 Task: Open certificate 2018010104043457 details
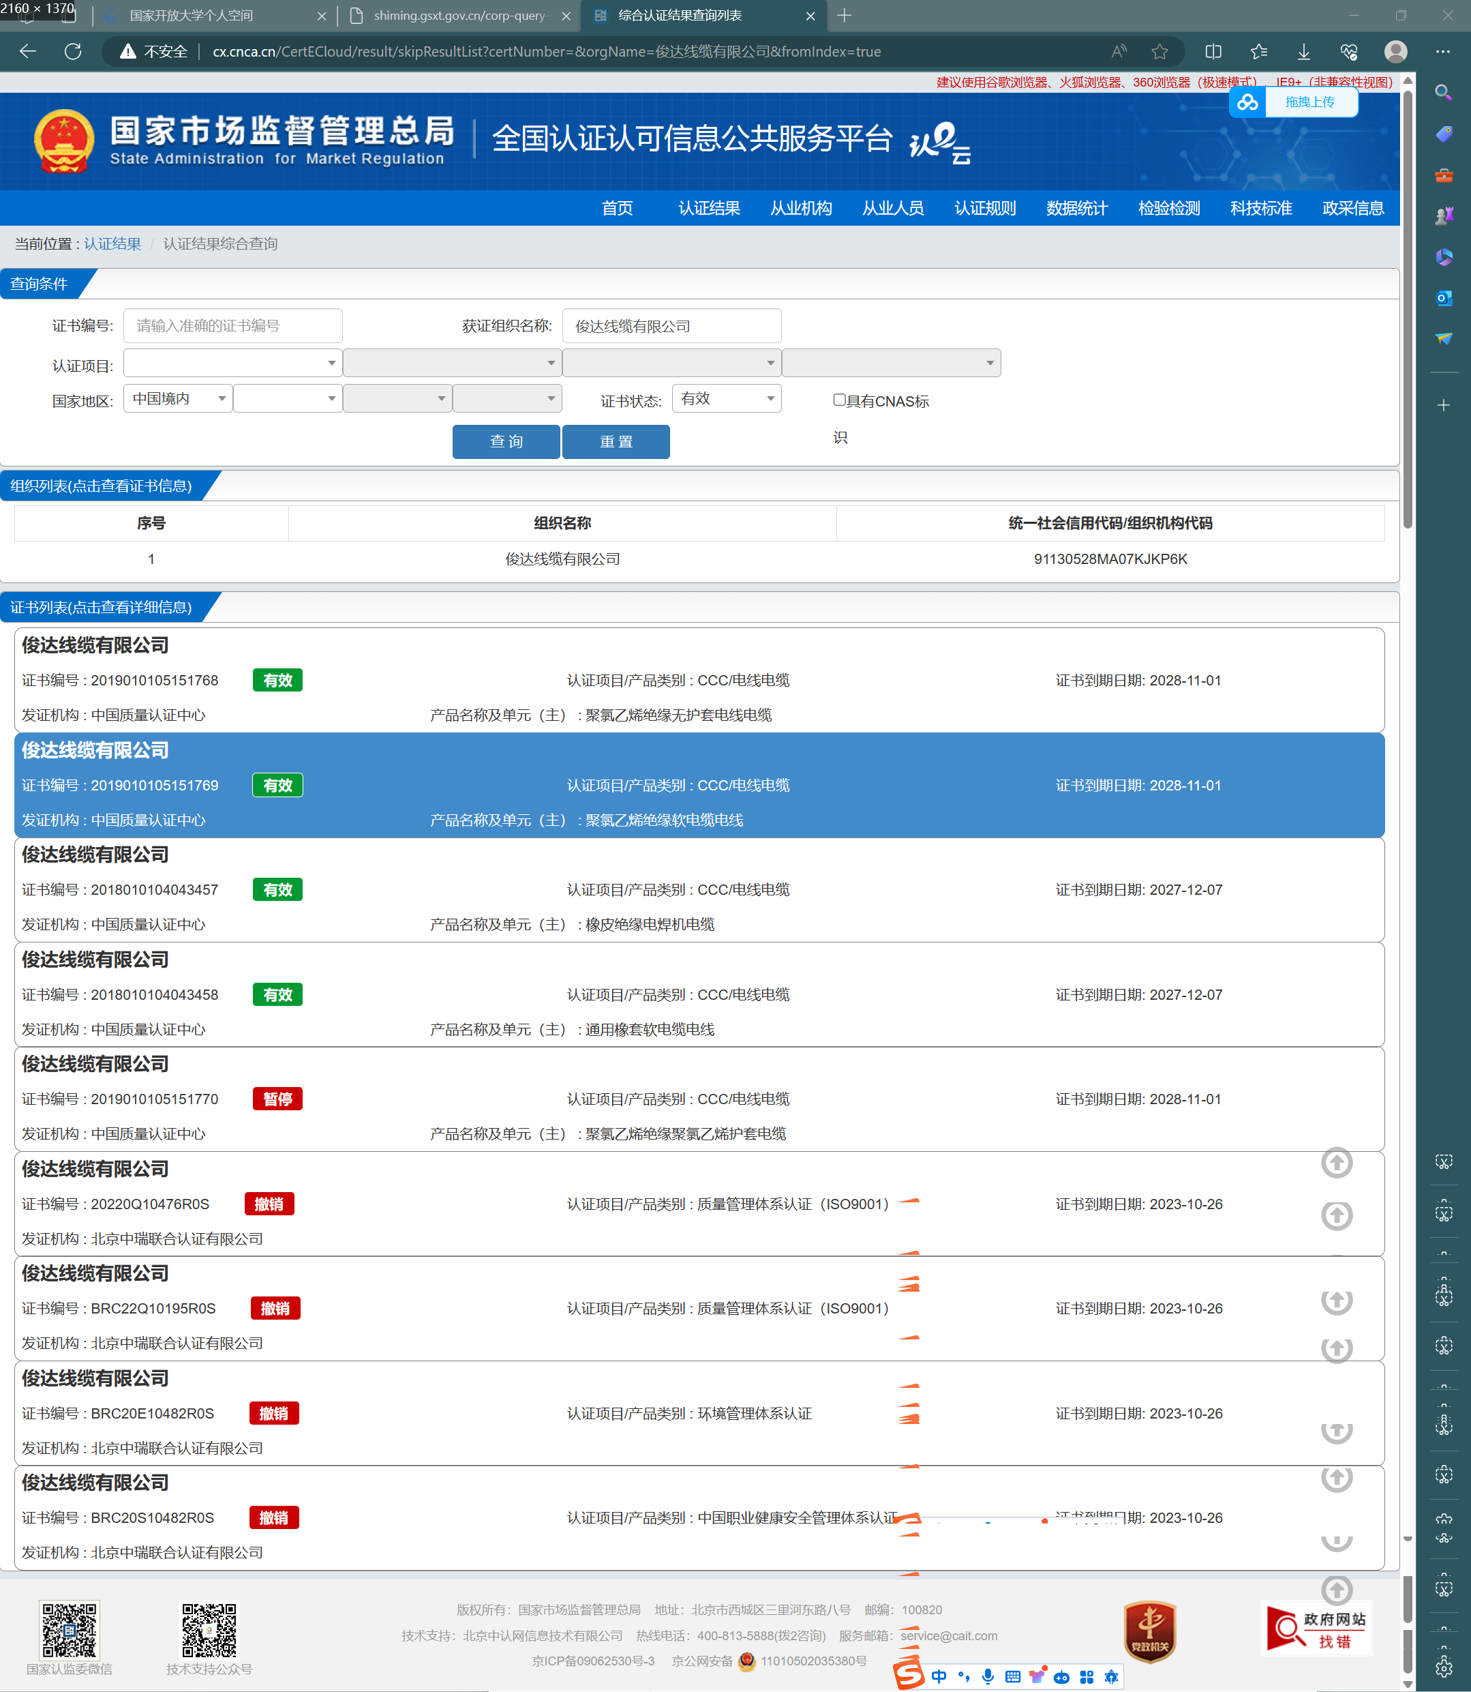tap(699, 889)
